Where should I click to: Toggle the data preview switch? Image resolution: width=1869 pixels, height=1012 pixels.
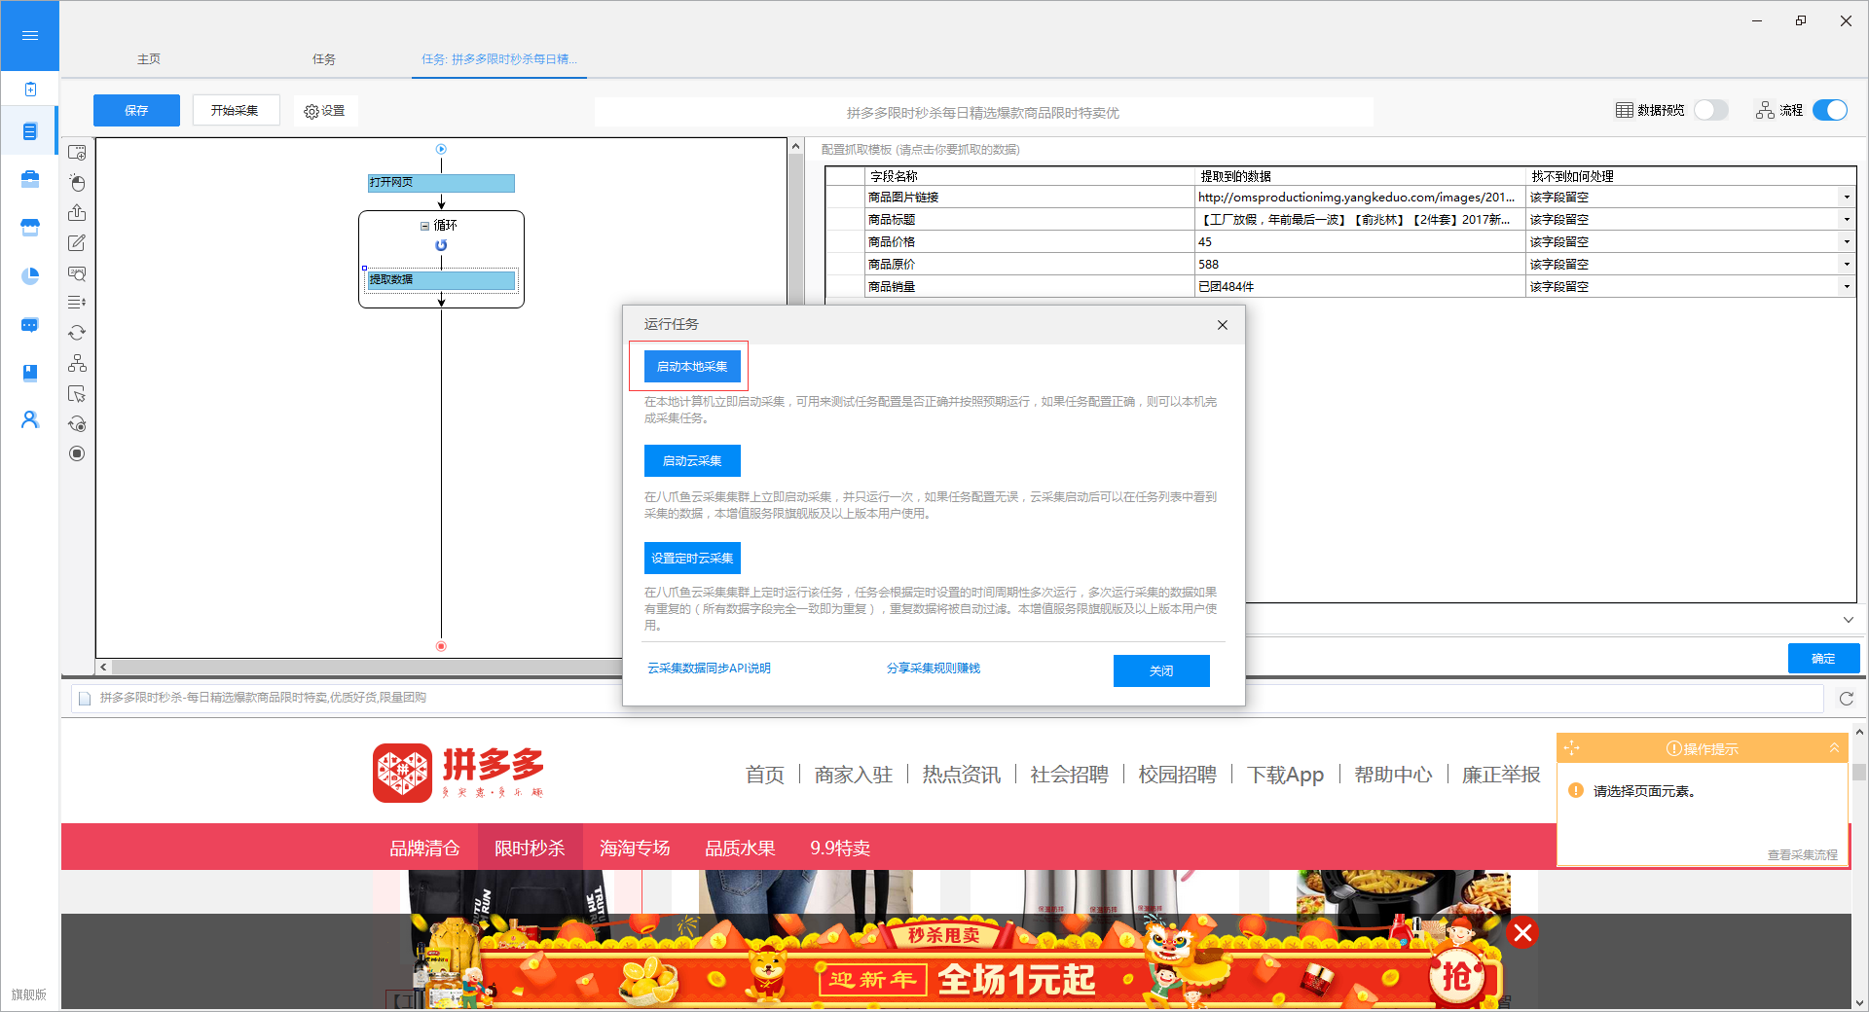(1710, 110)
